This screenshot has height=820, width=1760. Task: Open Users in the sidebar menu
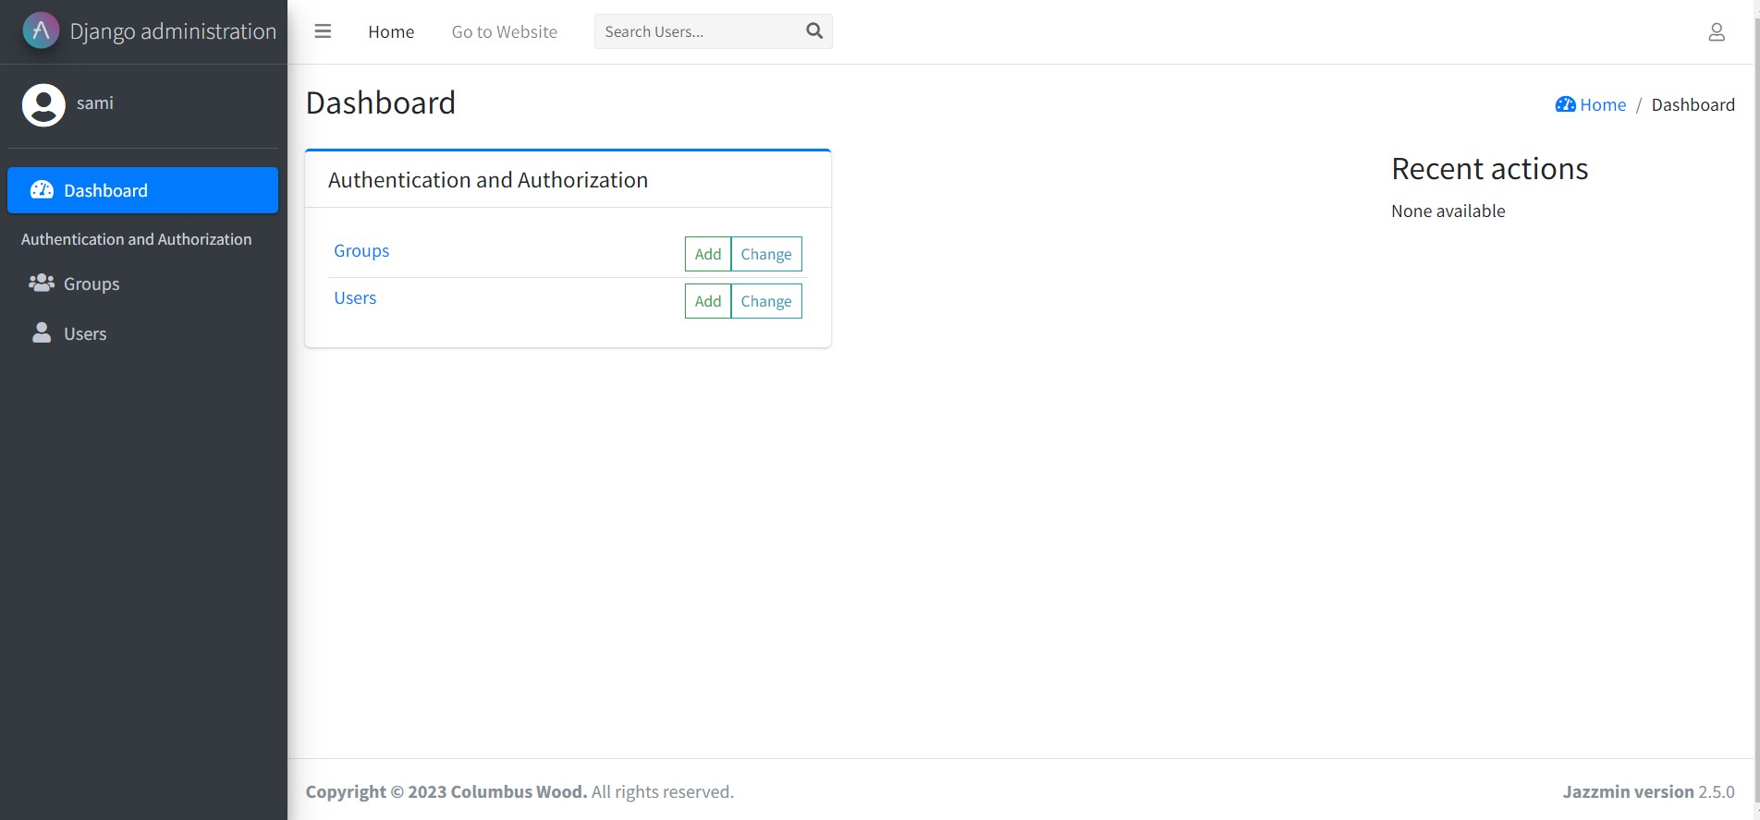[142, 333]
